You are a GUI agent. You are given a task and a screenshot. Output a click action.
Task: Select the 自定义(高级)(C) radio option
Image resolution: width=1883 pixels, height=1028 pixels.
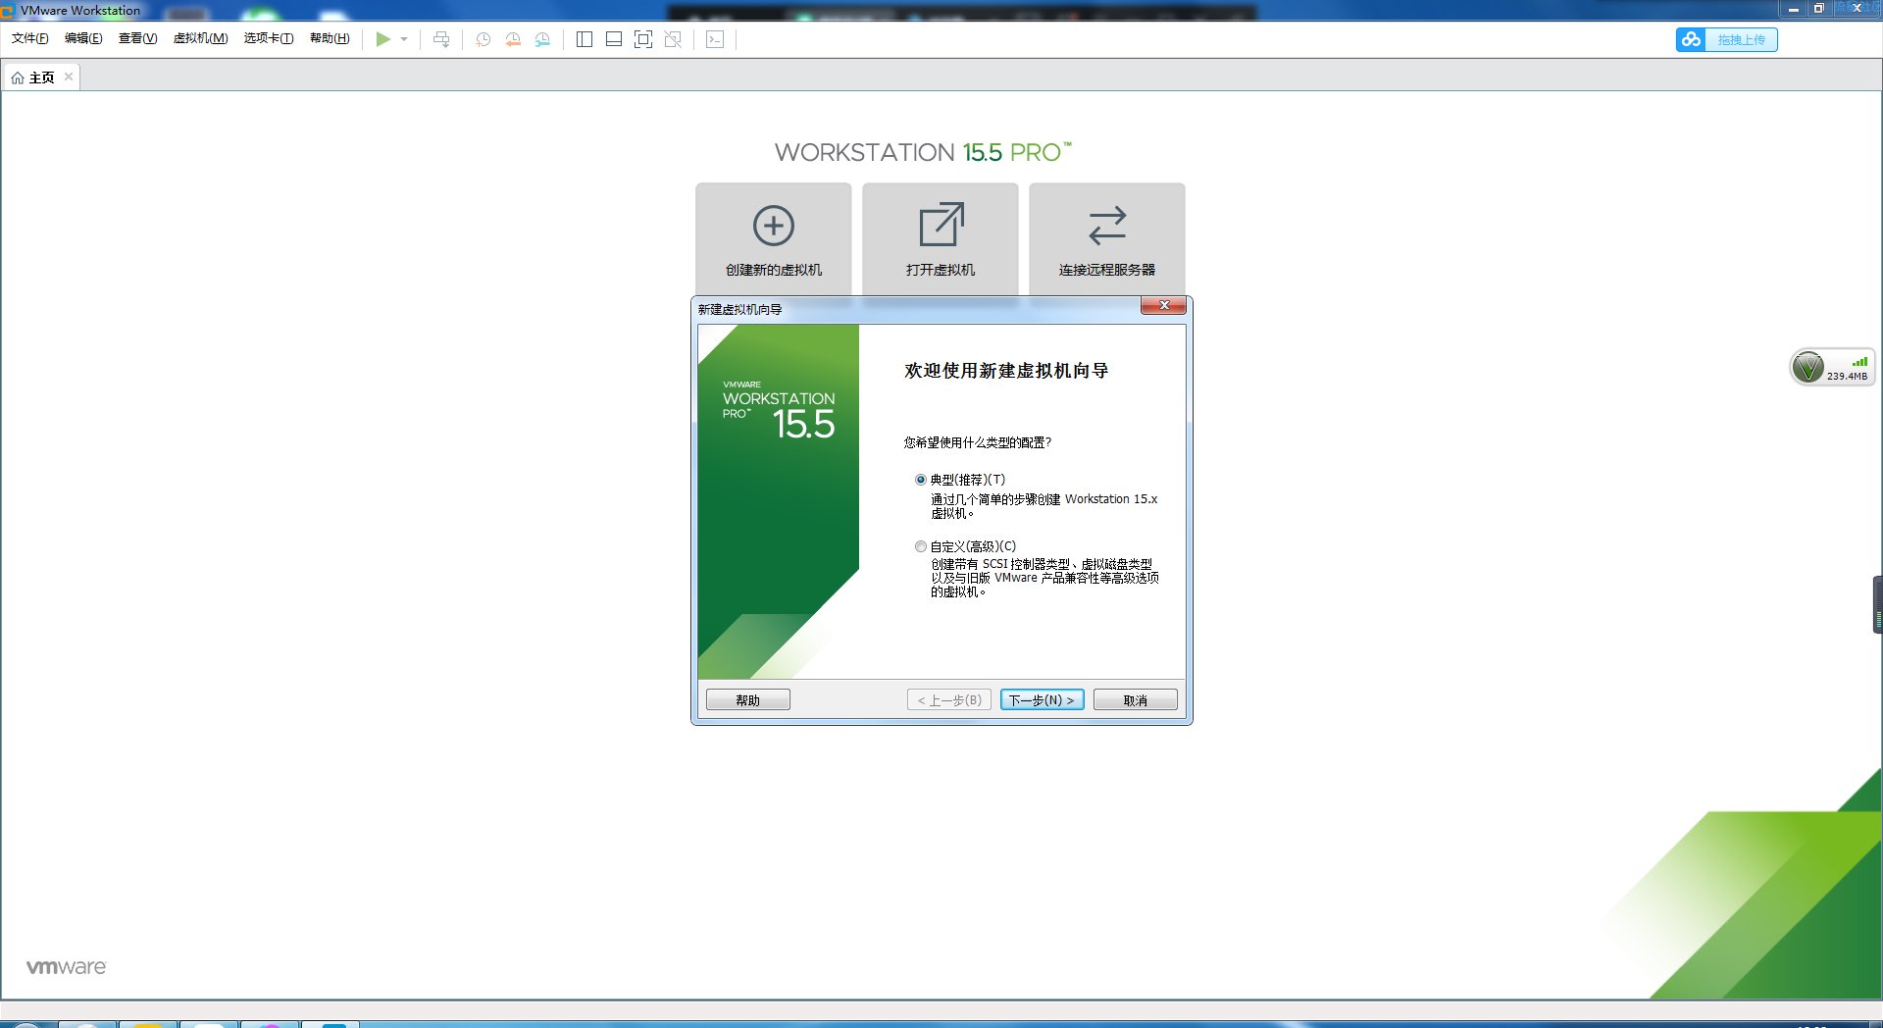pyautogui.click(x=921, y=546)
